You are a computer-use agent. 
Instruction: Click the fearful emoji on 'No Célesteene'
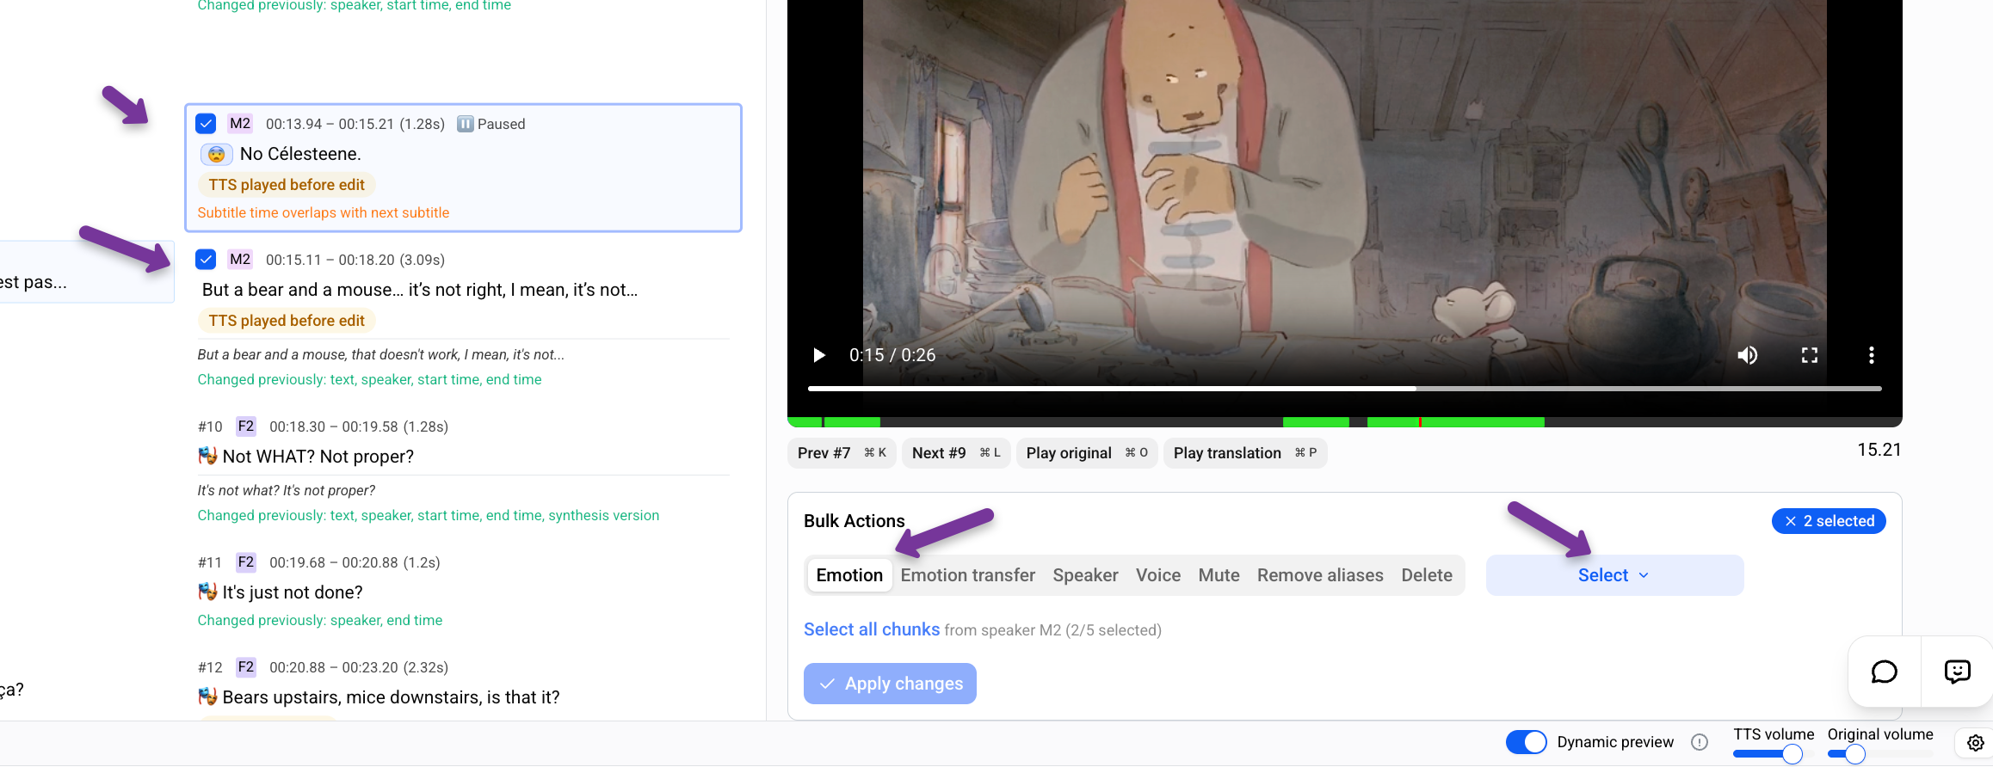click(216, 154)
